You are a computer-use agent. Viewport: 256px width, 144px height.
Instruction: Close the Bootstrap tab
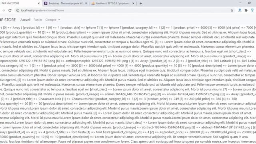coord(86,3)
